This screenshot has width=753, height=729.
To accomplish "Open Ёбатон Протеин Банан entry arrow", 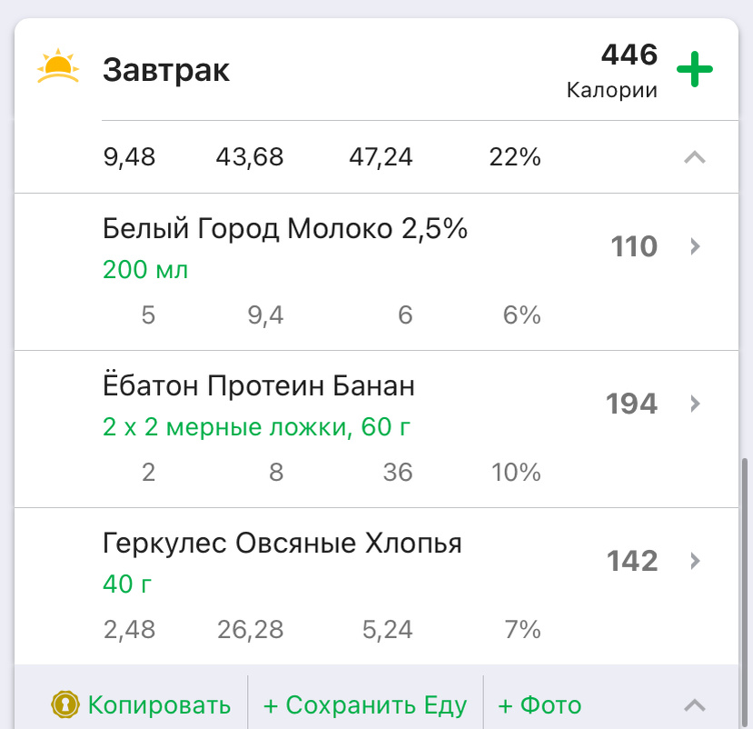I will pos(695,404).
